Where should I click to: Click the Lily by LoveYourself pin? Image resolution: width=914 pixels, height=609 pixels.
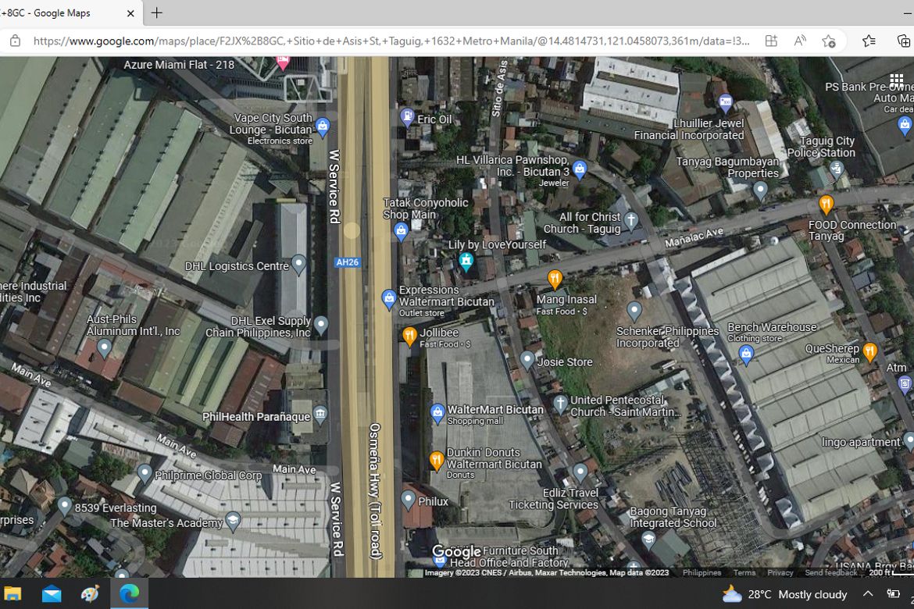point(465,262)
